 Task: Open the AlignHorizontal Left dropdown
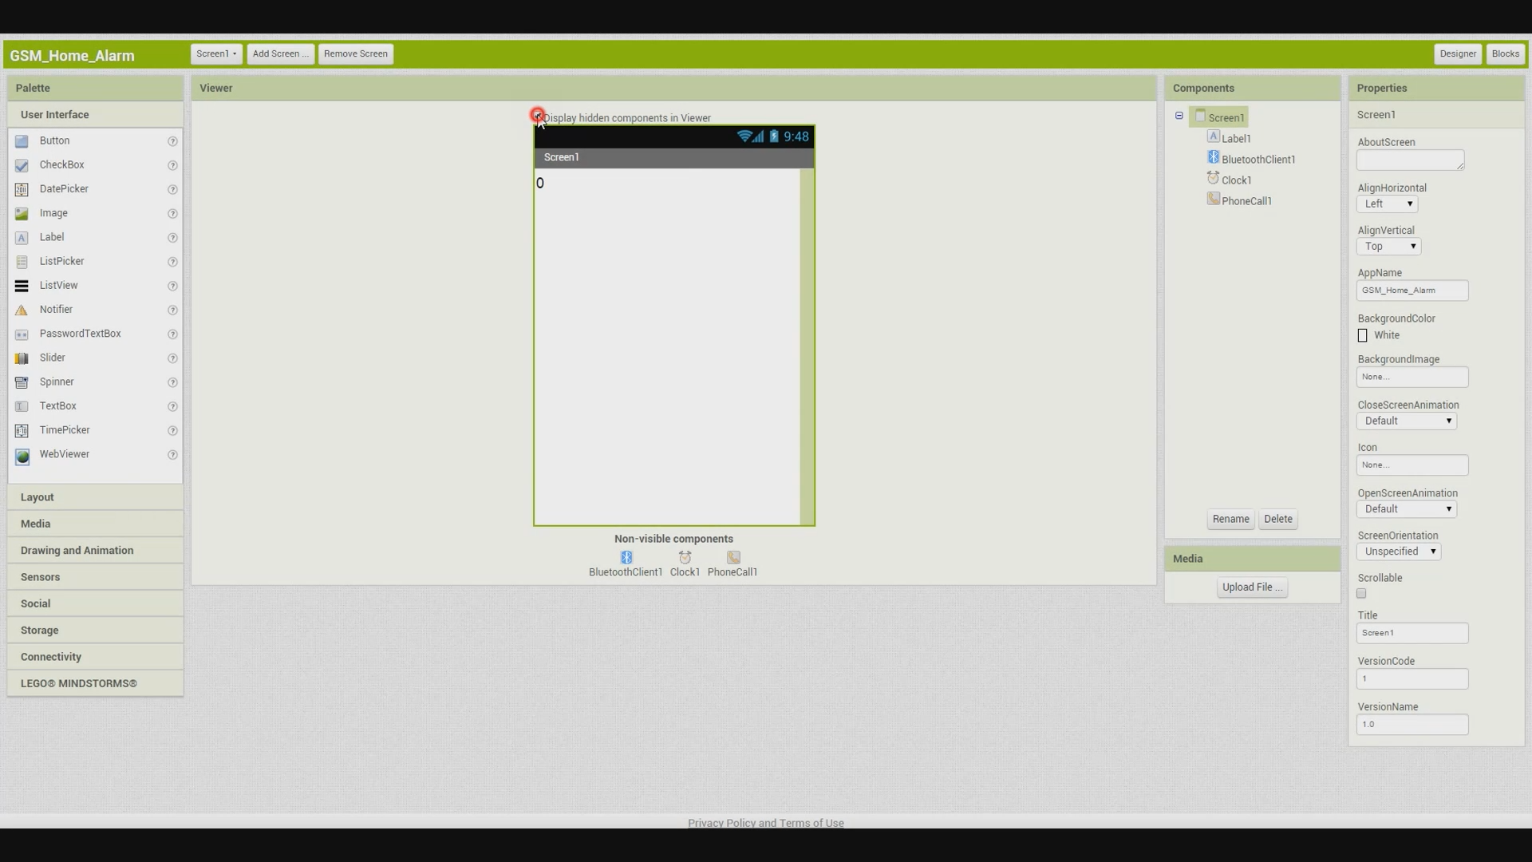pos(1387,204)
